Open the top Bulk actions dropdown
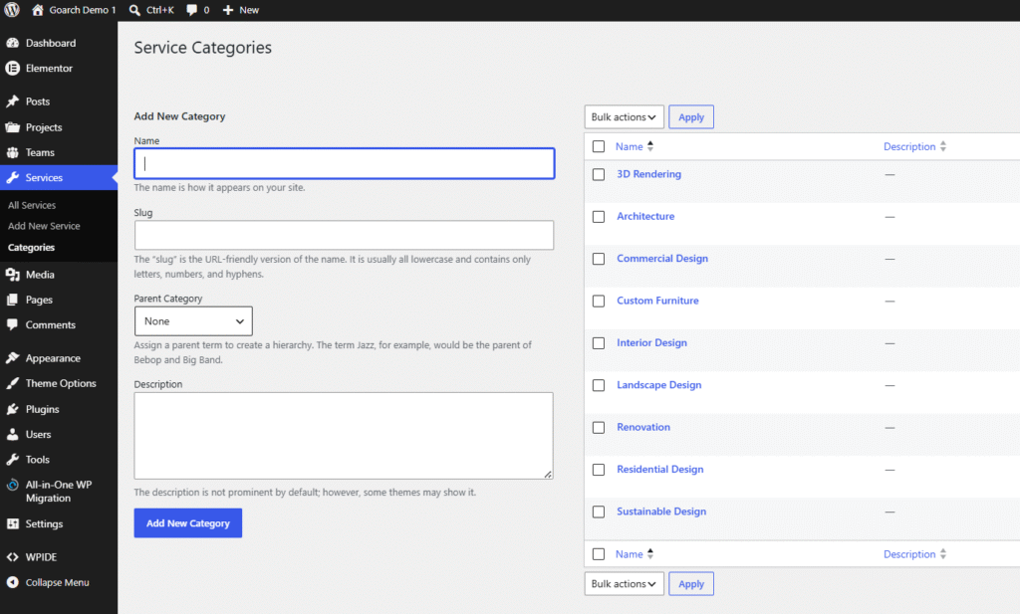The width and height of the screenshot is (1020, 614). pos(624,117)
